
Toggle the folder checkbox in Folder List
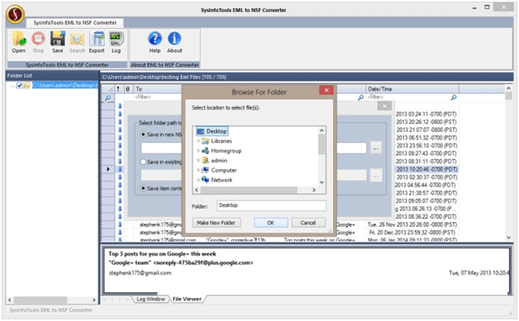coord(20,86)
